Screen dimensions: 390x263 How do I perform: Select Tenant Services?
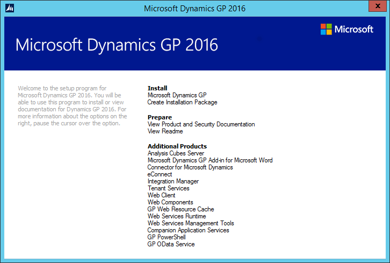click(x=168, y=188)
